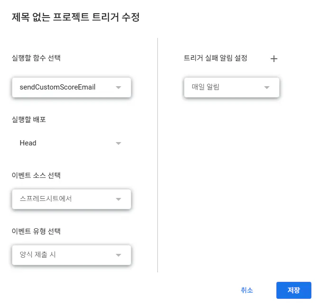This screenshot has height=305, width=319.
Task: Open the sendCustomScoreEmail function dropdown
Action: click(x=66, y=87)
